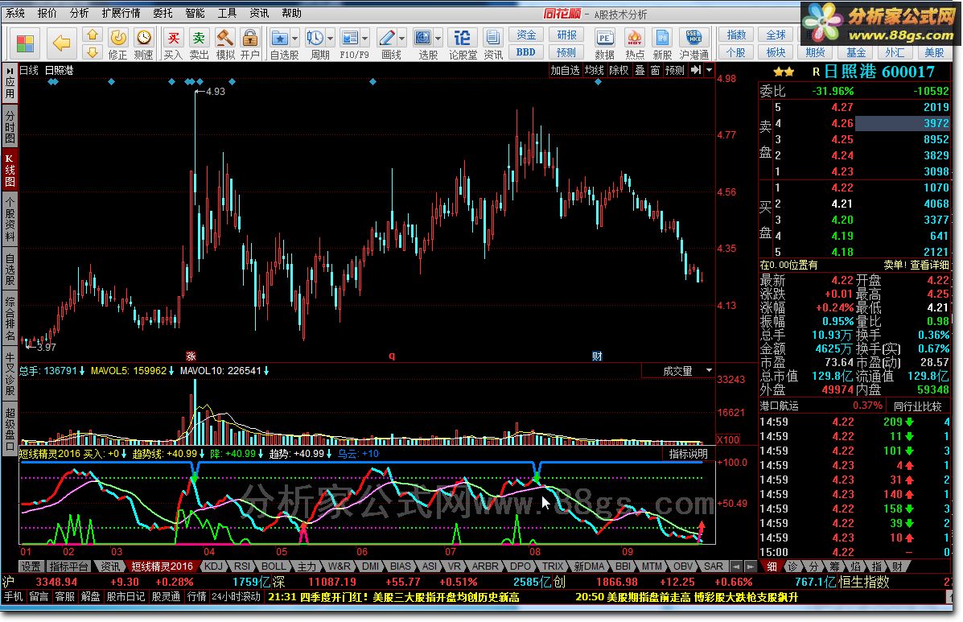Expand the 应用 sidebar panel
The height and width of the screenshot is (622, 963).
pyautogui.click(x=10, y=82)
